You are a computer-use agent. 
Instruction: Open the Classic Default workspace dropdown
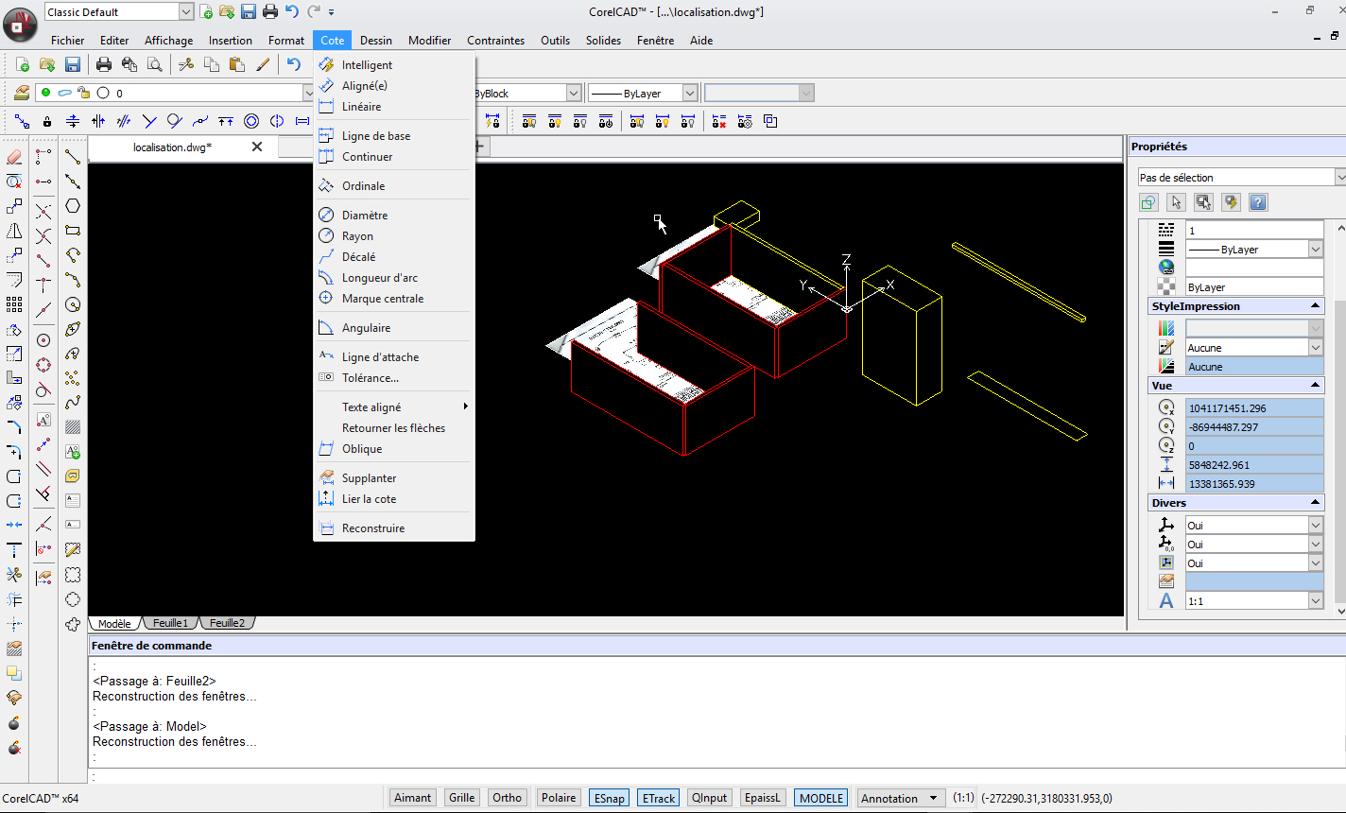pyautogui.click(x=185, y=11)
